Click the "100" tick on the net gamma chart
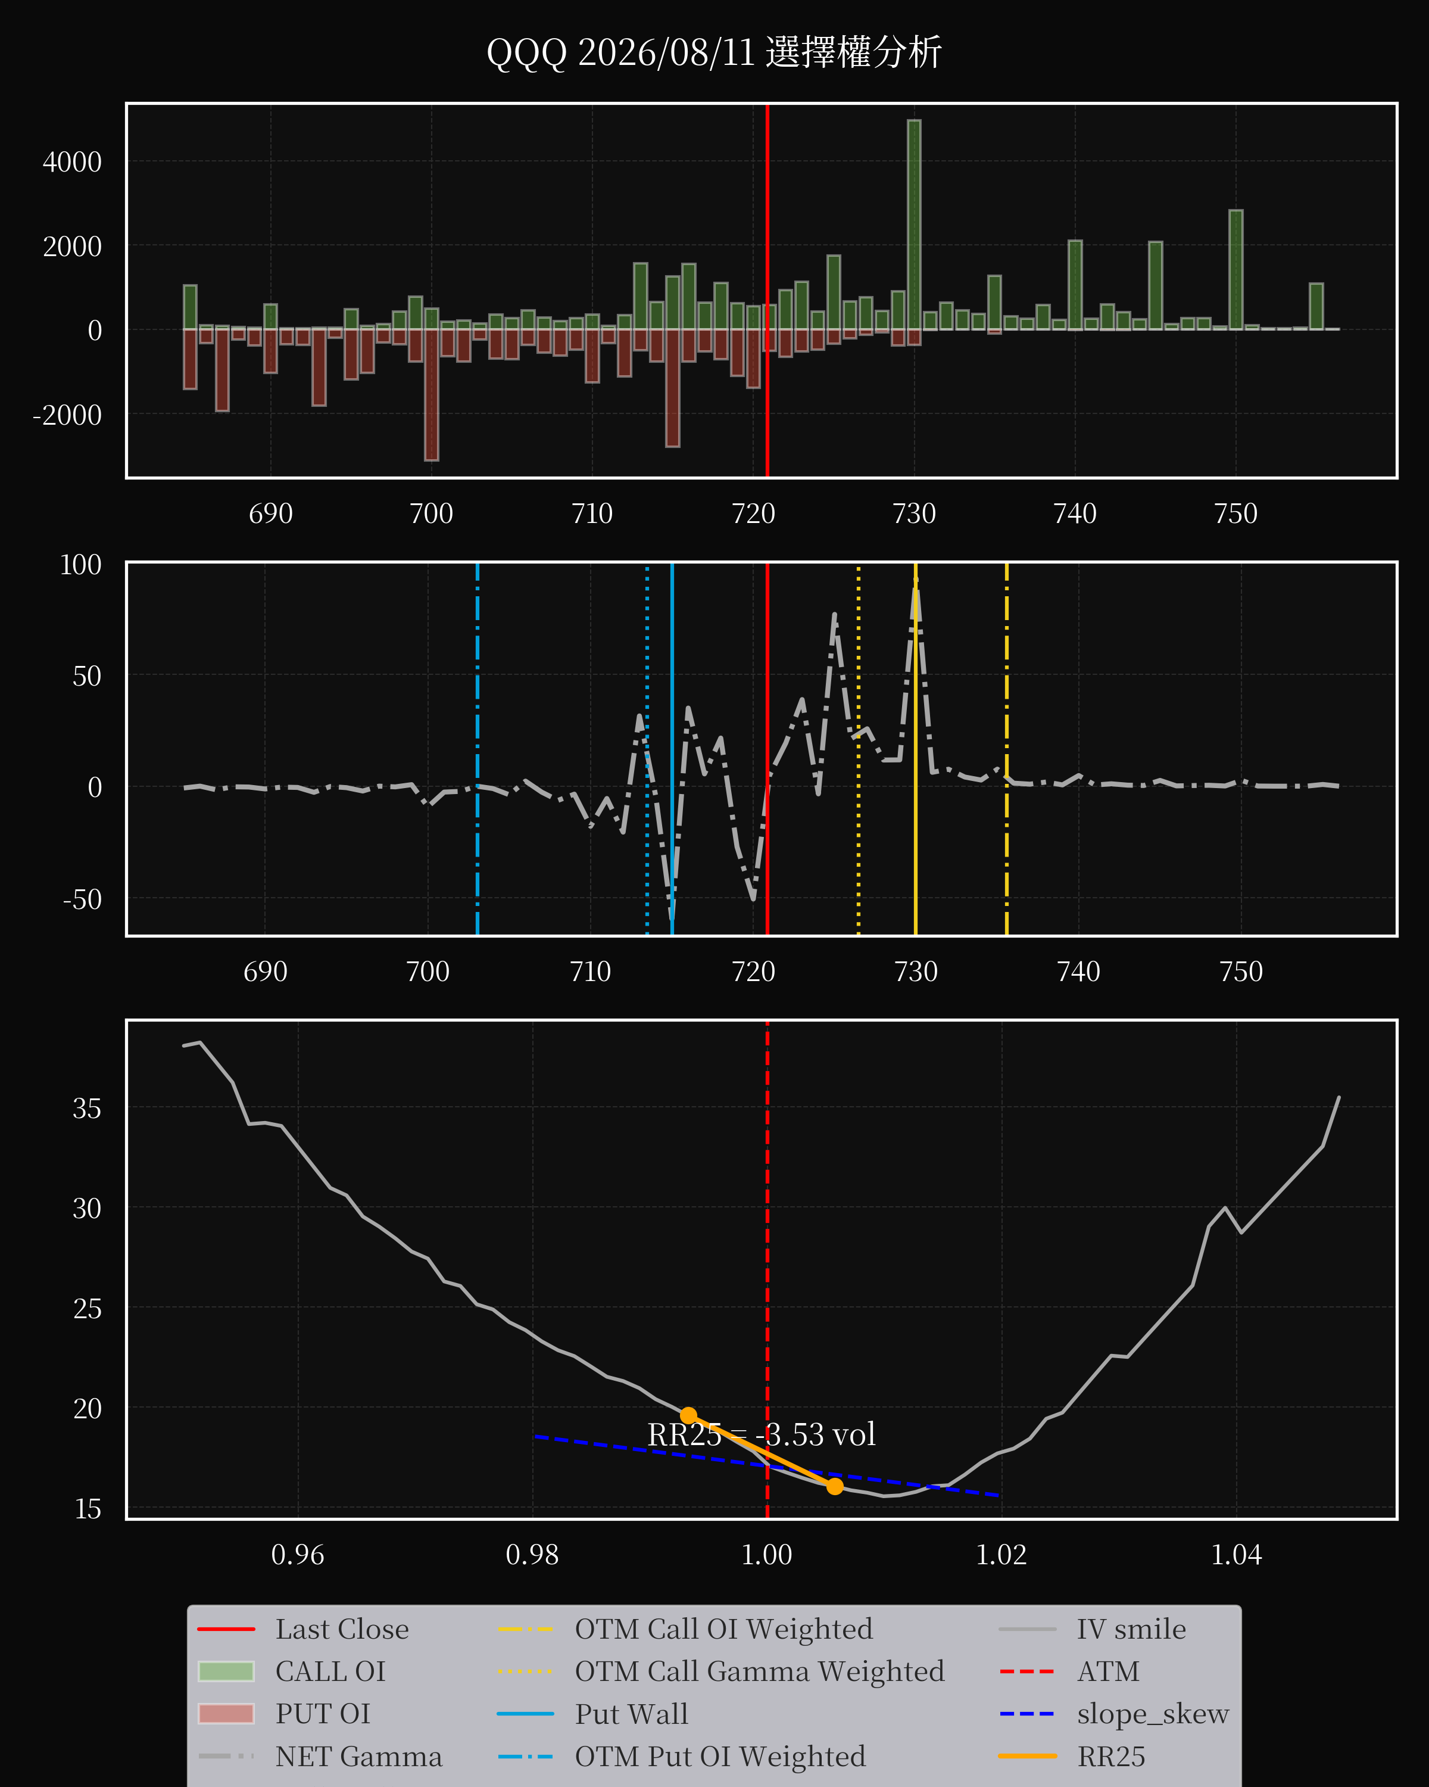Screen dimensions: 1429x1787 80,565
